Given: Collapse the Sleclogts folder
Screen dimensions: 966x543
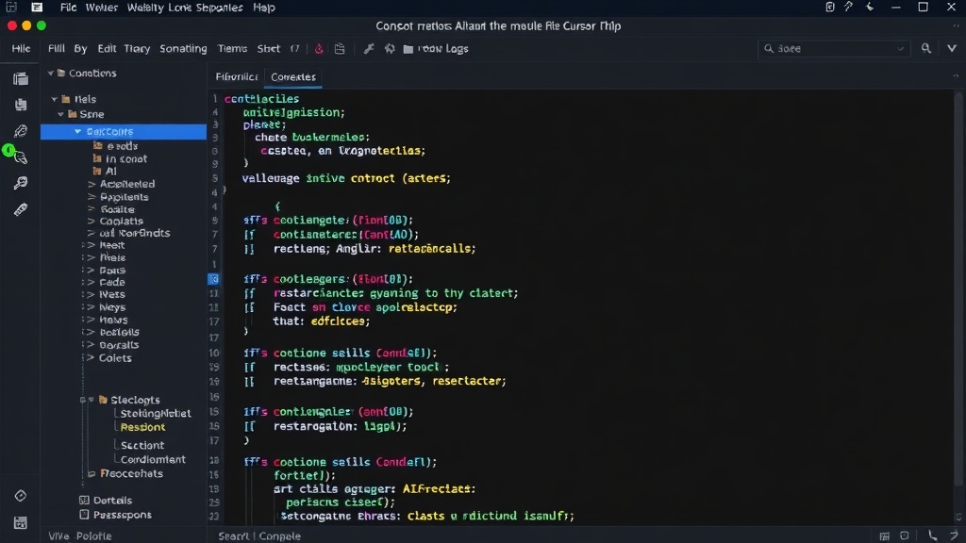Looking at the screenshot, I should (91, 400).
